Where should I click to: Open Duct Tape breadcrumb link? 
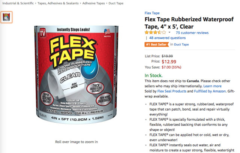pyautogui.click(x=116, y=3)
